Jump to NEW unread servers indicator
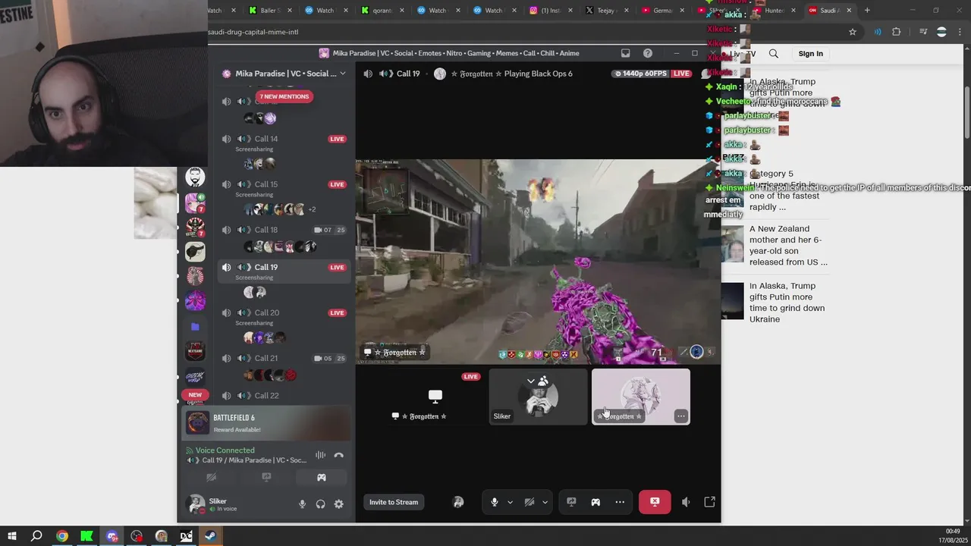The width and height of the screenshot is (971, 546). point(195,395)
